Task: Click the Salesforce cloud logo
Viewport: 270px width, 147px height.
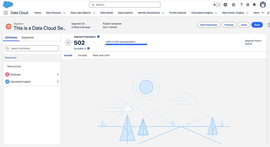Action: click(8, 4)
